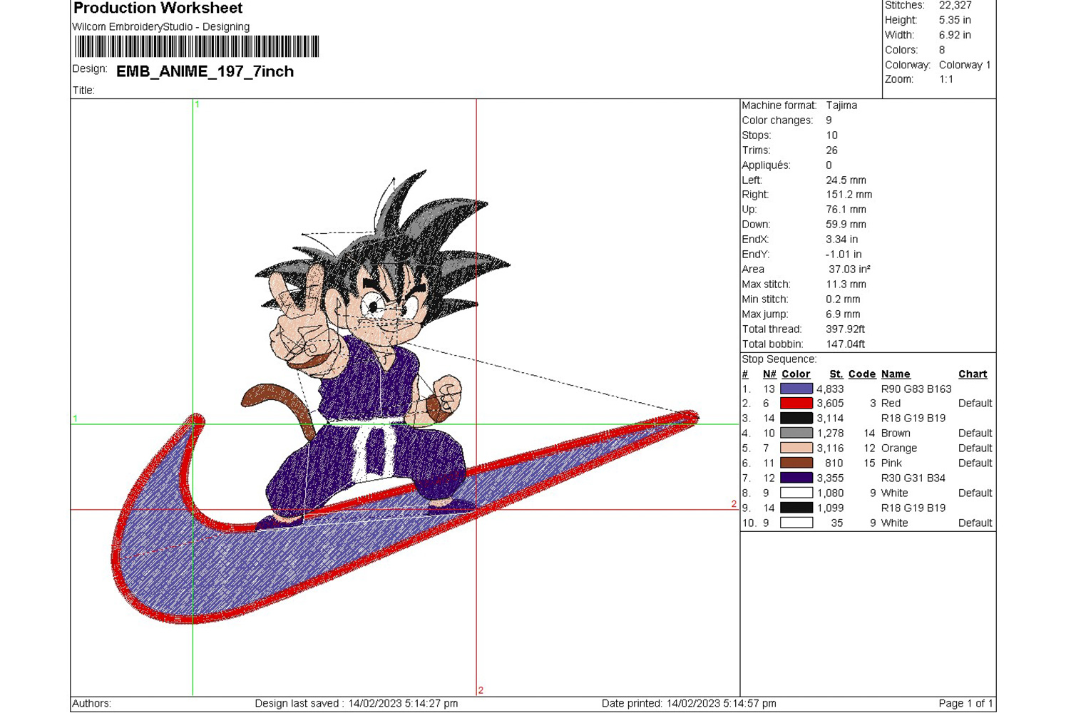The width and height of the screenshot is (1071, 713).
Task: Select the red color swatch in stop 2
Action: pos(796,404)
